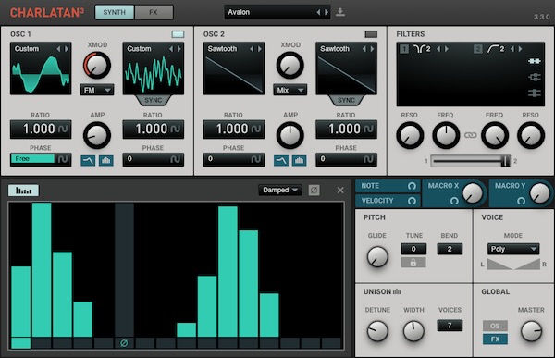Toggle the OSC 2 enable switch

[371, 34]
